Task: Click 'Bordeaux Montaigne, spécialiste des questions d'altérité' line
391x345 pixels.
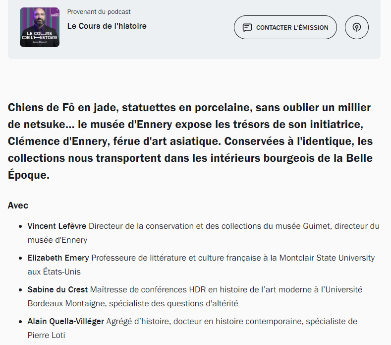Action: (133, 303)
